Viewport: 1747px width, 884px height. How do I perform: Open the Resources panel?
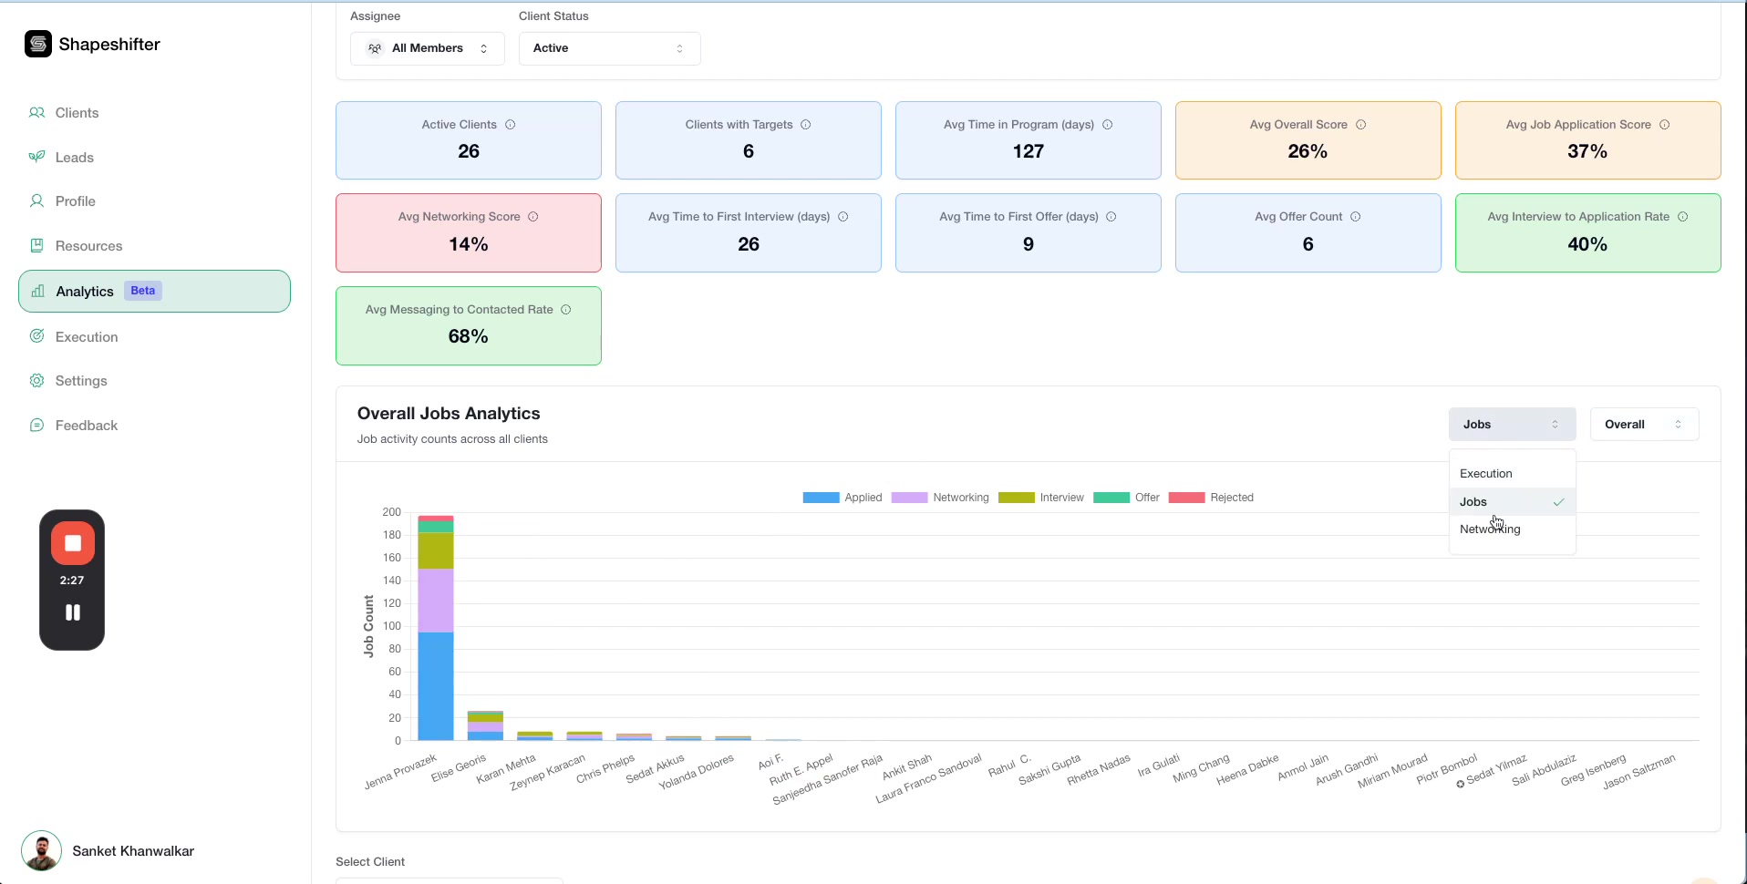click(88, 245)
